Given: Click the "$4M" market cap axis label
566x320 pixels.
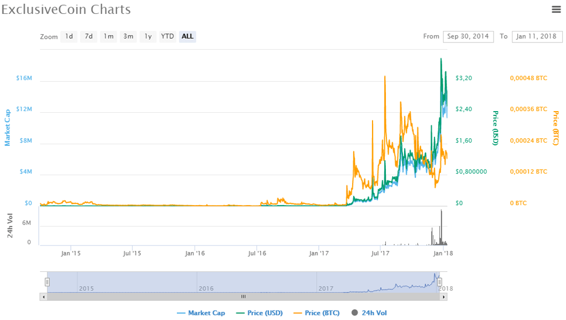Looking at the screenshot, I should [x=26, y=171].
